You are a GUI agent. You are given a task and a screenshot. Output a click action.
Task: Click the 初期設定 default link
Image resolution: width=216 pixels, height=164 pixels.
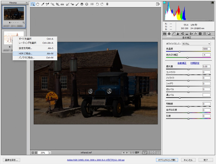pos(195,63)
